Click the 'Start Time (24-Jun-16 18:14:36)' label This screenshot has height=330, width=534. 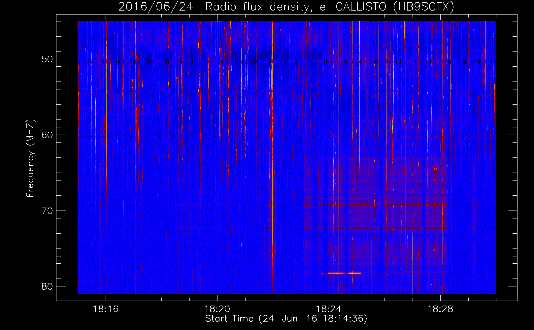coord(286,319)
